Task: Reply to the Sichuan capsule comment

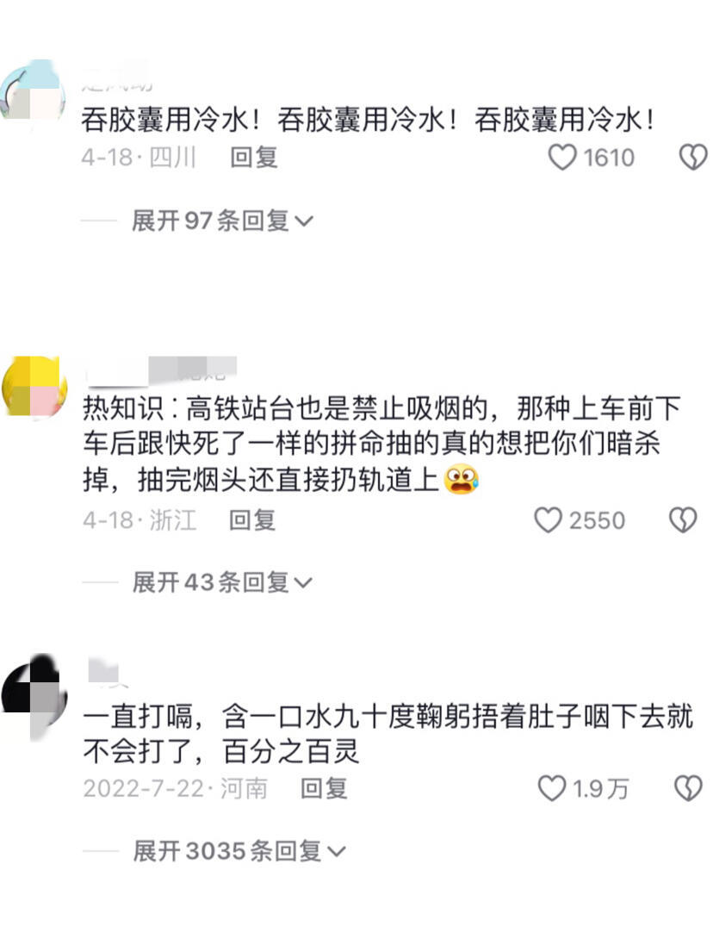Action: coord(254,158)
